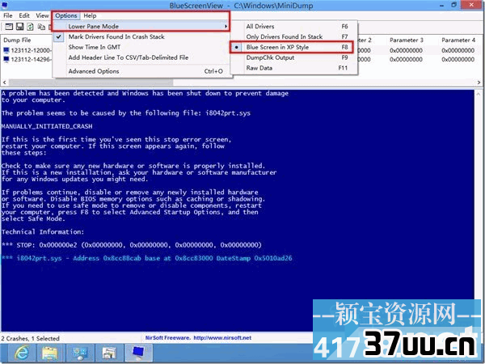The width and height of the screenshot is (485, 364).
Task: Select dump file icon for 123112-12000
Action: (6, 50)
